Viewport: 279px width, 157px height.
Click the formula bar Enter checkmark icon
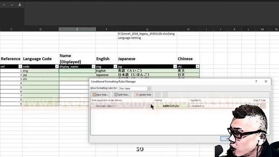[12, 5]
